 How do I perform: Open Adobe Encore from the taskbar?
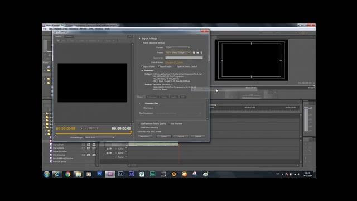click(x=132, y=174)
